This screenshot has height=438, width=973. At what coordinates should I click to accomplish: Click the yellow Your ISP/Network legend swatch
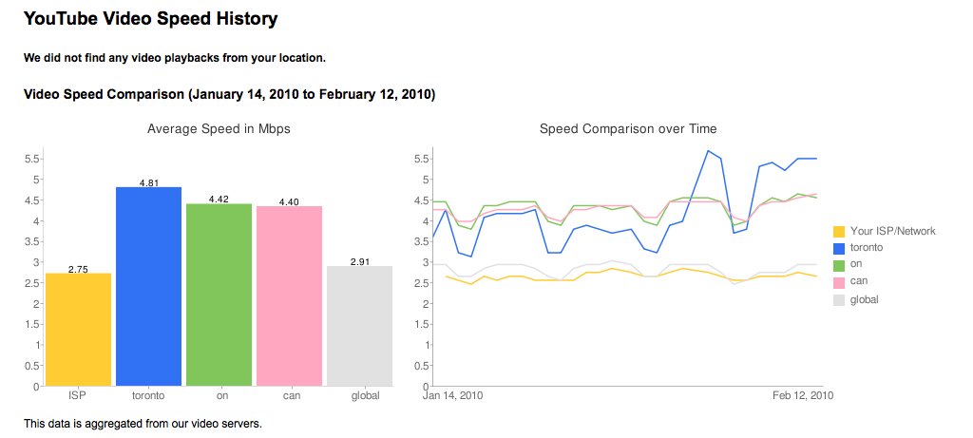coord(838,231)
